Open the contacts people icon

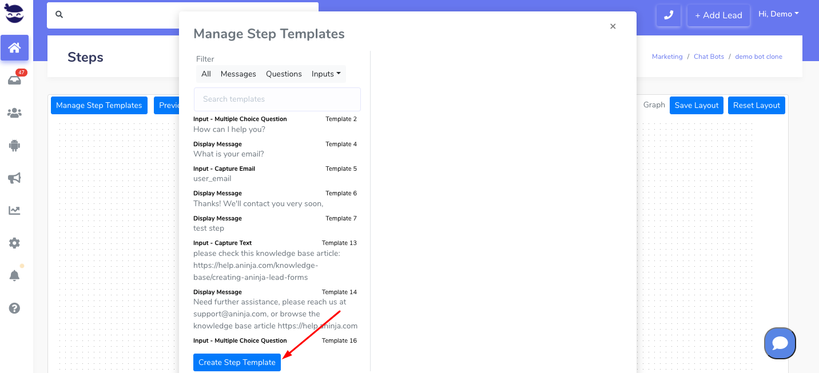click(x=15, y=113)
